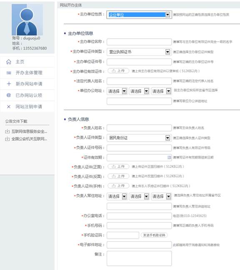Open first 请选择 dropdown for 单位办公地址
Viewport: 240px width, 270px height.
117,91
